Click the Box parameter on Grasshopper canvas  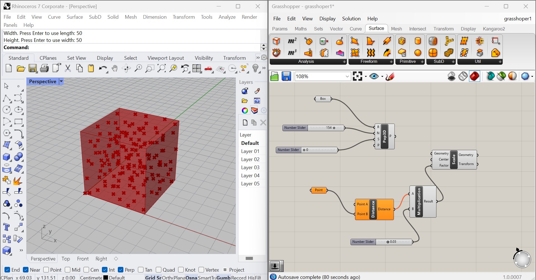pyautogui.click(x=323, y=99)
